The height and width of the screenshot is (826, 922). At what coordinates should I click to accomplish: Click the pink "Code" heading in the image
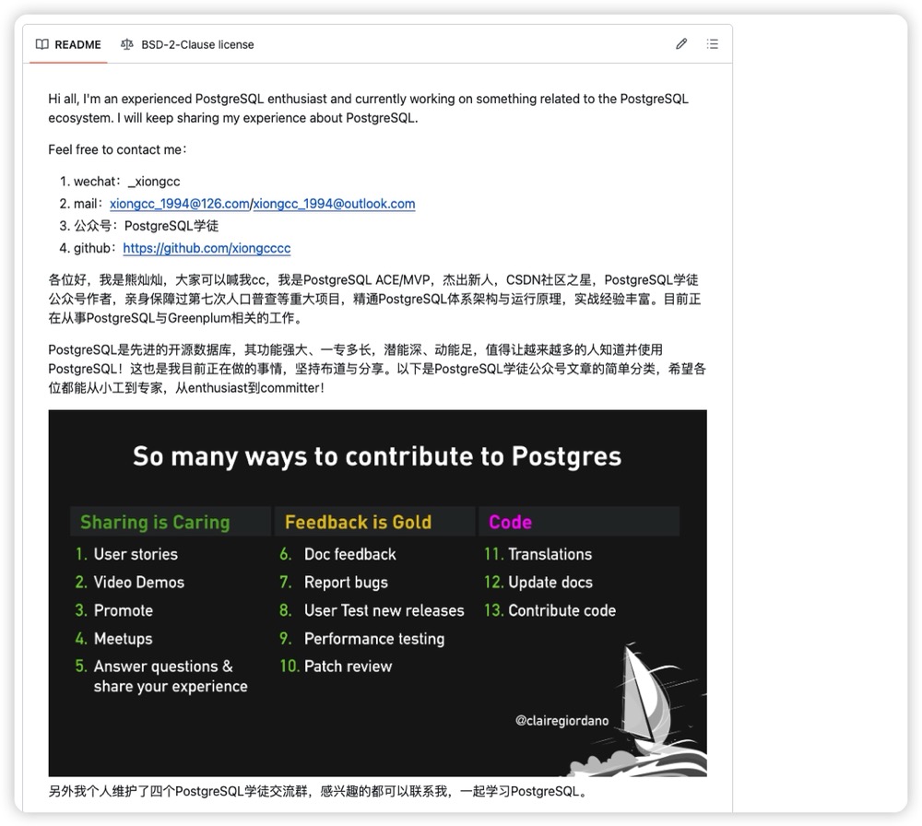point(511,522)
